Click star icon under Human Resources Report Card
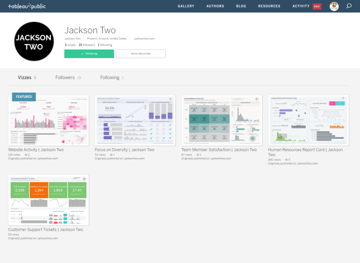Viewport: 360px width, 263px height. (286, 159)
